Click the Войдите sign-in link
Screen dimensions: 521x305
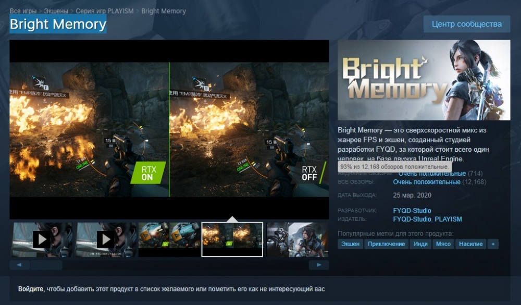(x=31, y=289)
